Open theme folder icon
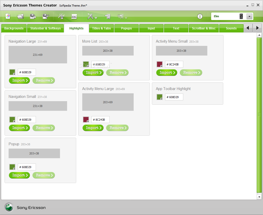263x215 pixels. coord(20,16)
